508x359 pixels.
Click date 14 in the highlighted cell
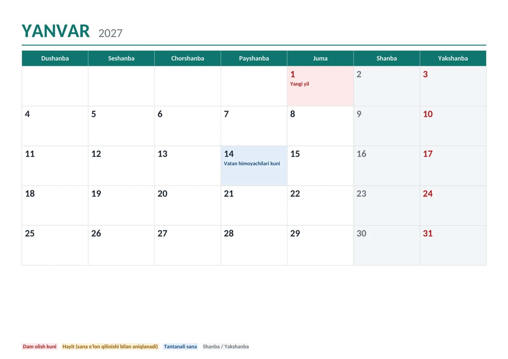coord(229,154)
